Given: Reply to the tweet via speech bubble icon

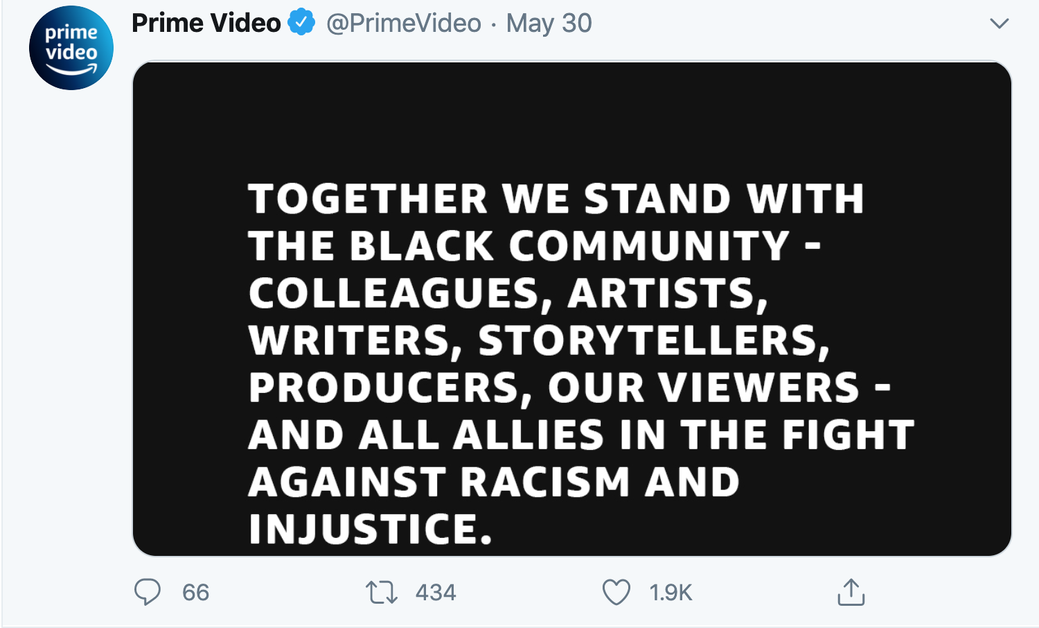Looking at the screenshot, I should (147, 593).
